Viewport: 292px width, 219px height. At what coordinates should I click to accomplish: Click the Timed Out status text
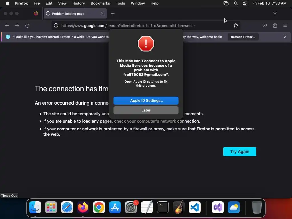click(9, 196)
